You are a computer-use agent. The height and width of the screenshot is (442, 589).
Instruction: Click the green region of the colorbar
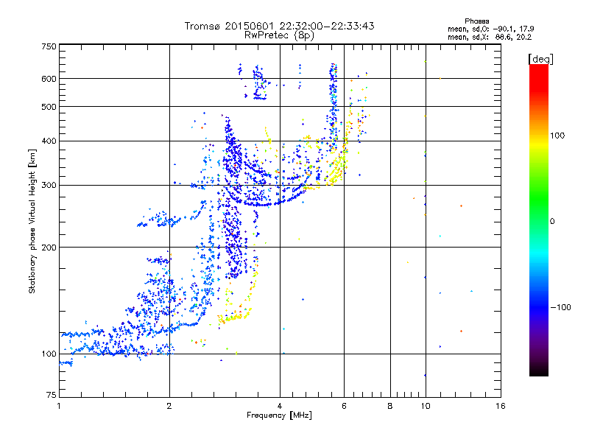[x=539, y=199]
